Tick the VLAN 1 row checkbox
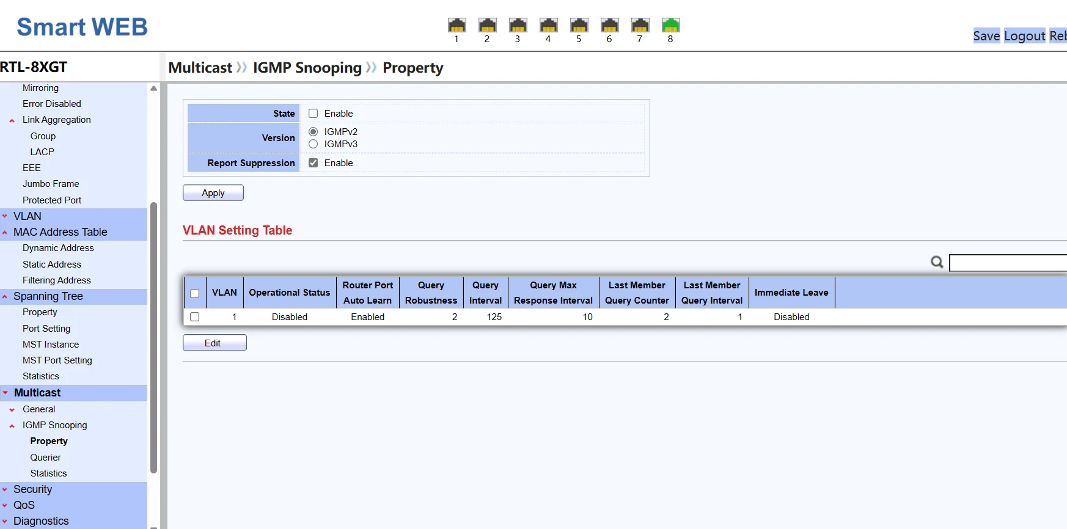This screenshot has height=529, width=1067. pyautogui.click(x=195, y=317)
